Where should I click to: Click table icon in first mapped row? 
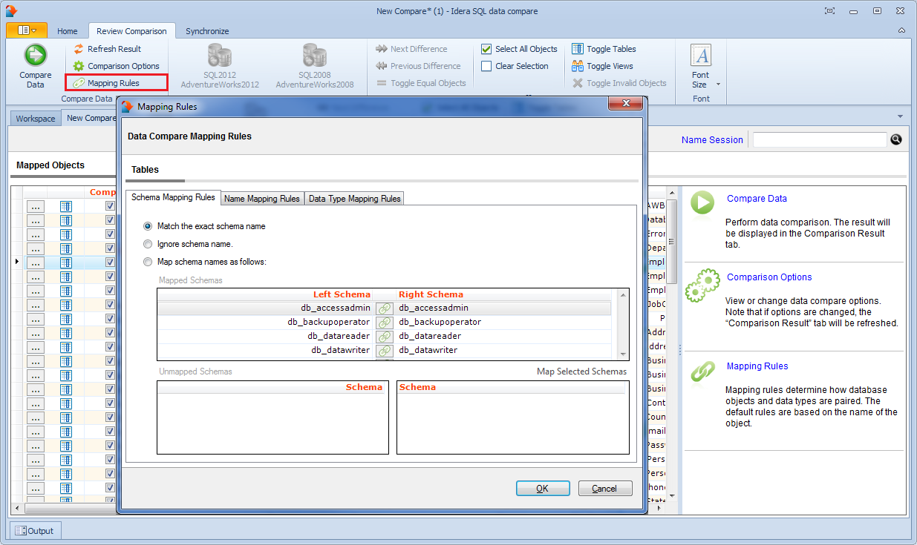point(66,205)
